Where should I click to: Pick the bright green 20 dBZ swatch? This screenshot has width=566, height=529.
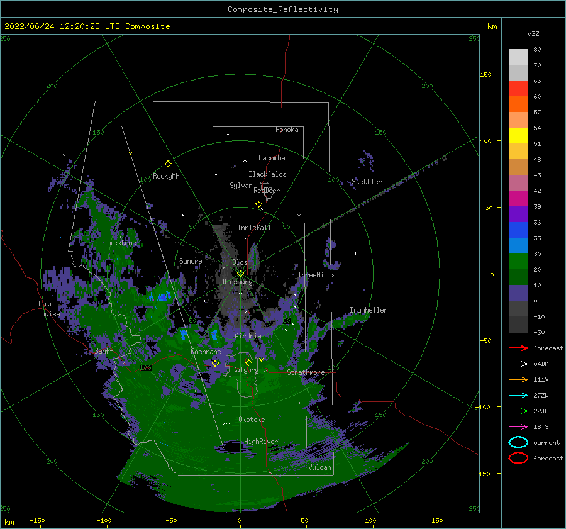click(518, 261)
